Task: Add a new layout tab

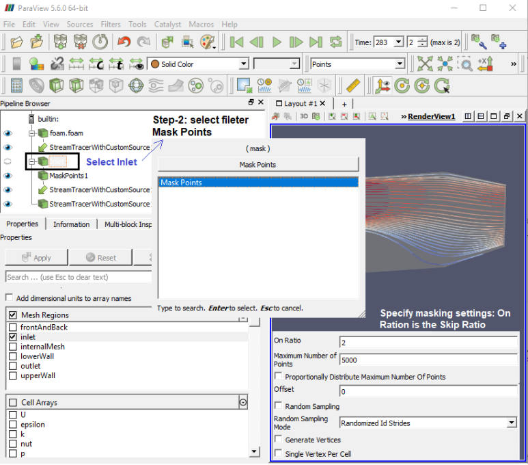Action: pyautogui.click(x=344, y=104)
